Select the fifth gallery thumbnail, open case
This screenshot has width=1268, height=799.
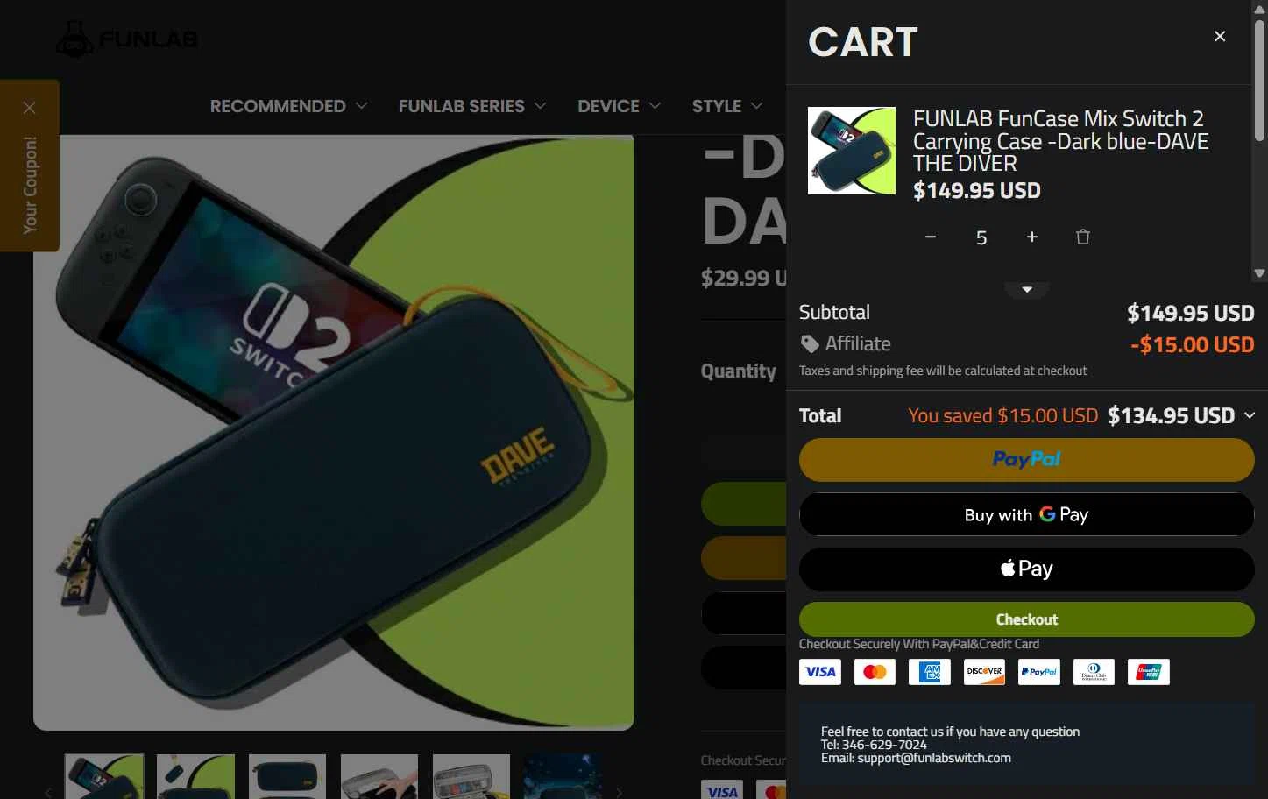471,776
